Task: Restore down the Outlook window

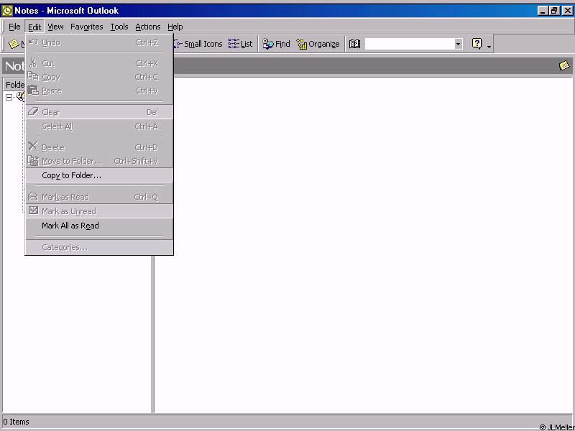Action: click(x=554, y=11)
